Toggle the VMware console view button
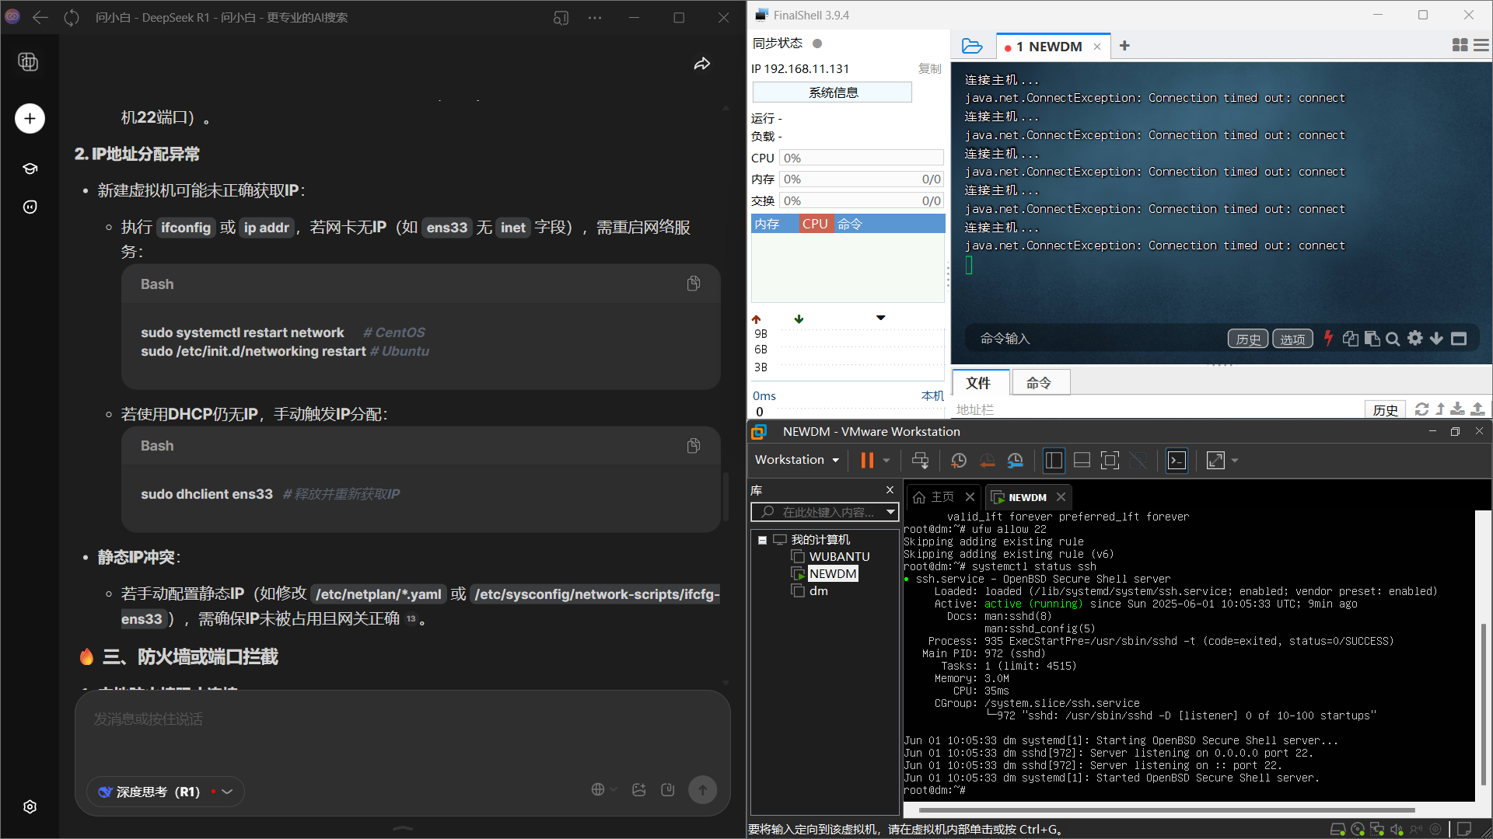Screen dimensions: 1493x839 [x=1177, y=461]
